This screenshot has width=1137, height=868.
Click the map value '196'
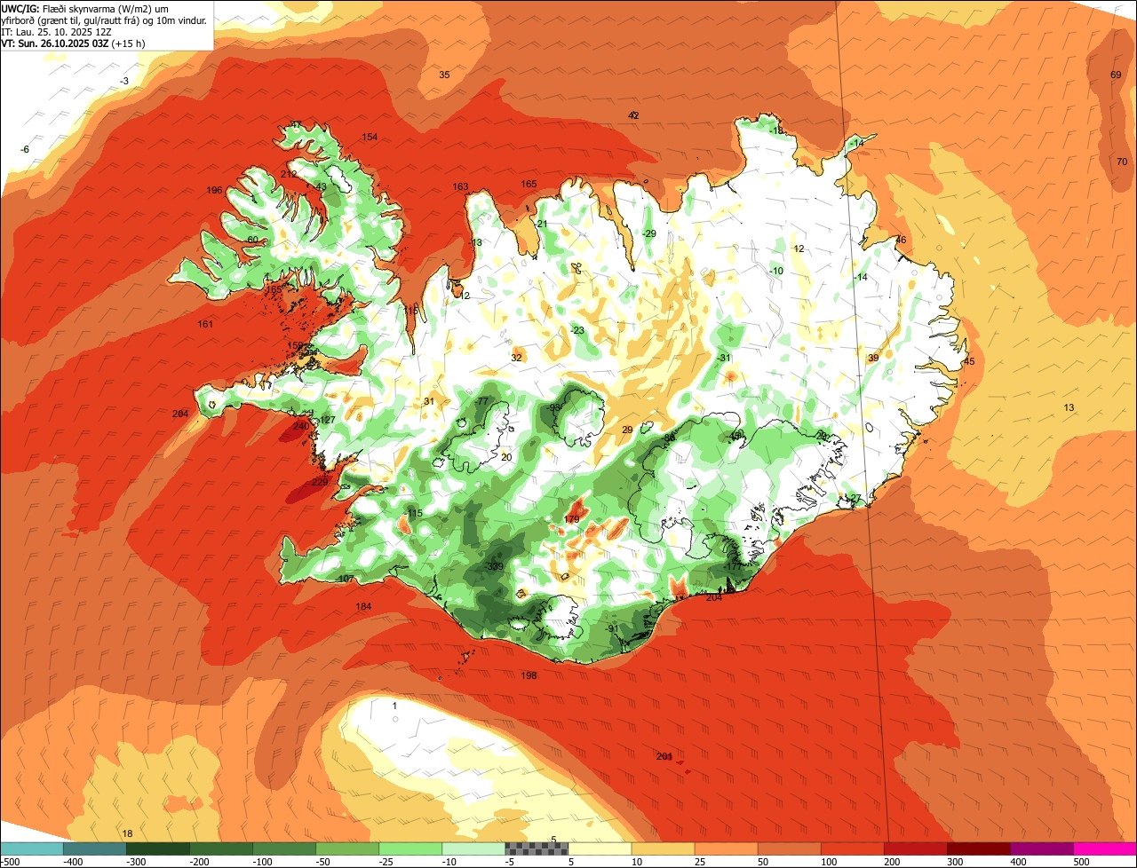pyautogui.click(x=214, y=191)
